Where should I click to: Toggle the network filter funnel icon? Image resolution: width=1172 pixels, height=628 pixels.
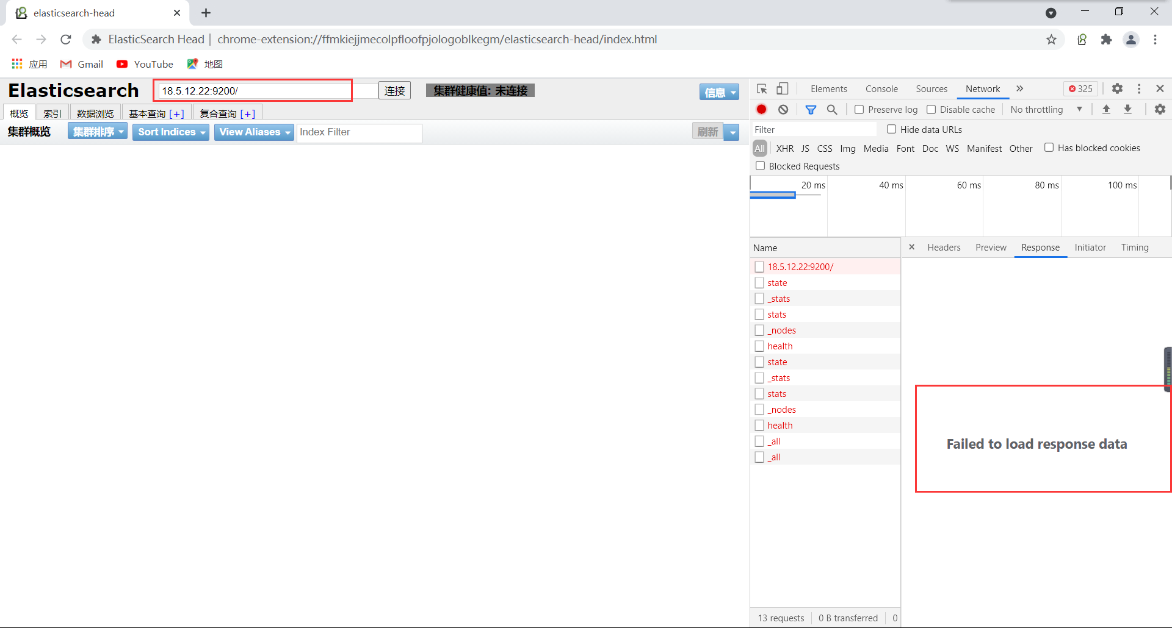coord(811,110)
